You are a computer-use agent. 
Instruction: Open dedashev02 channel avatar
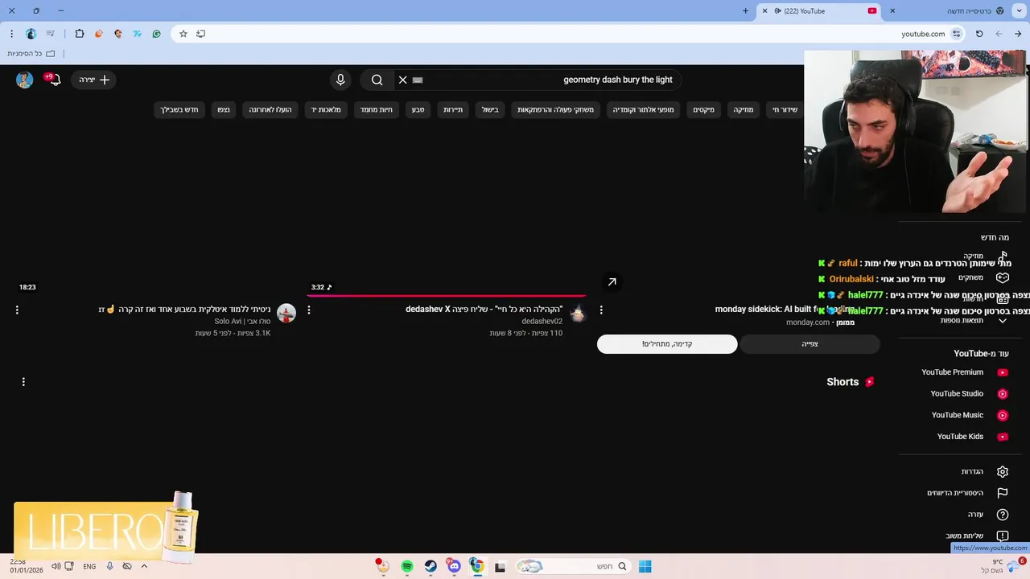pos(578,314)
